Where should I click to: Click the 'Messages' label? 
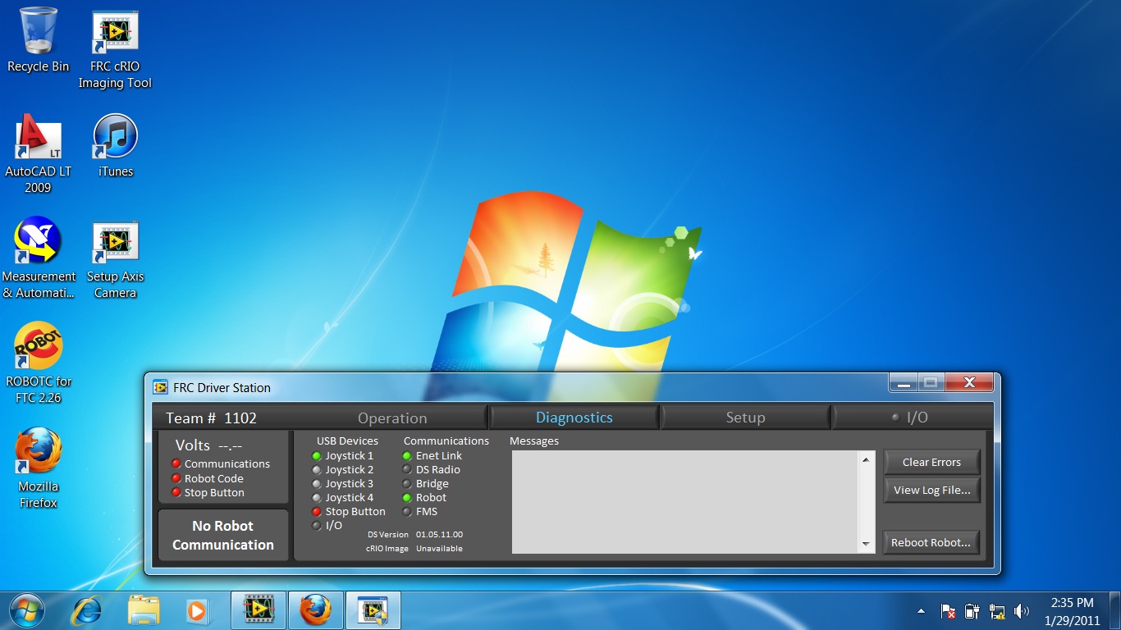pyautogui.click(x=534, y=441)
